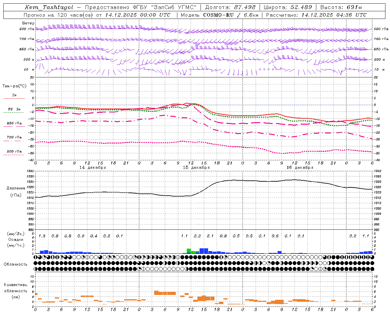
Task: Click the Облачность row label
Action: pyautogui.click(x=16, y=264)
